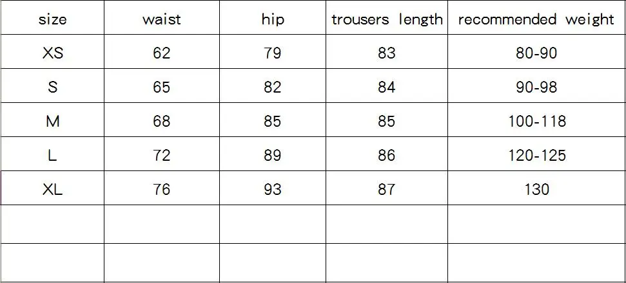Click recommended weight cell 80-90
626x283 pixels.
click(536, 51)
